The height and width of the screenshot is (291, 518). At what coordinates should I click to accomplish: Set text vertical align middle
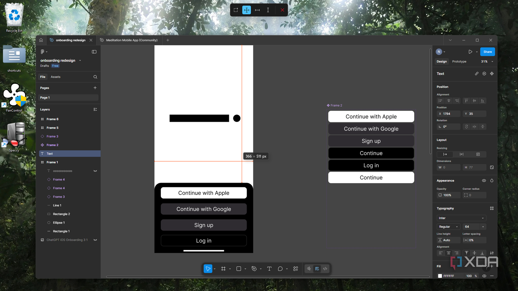pyautogui.click(x=474, y=253)
